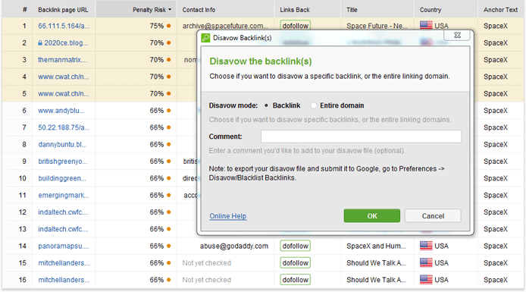Click orange risk dot in row 6
This screenshot has width=526, height=292.
[169, 111]
